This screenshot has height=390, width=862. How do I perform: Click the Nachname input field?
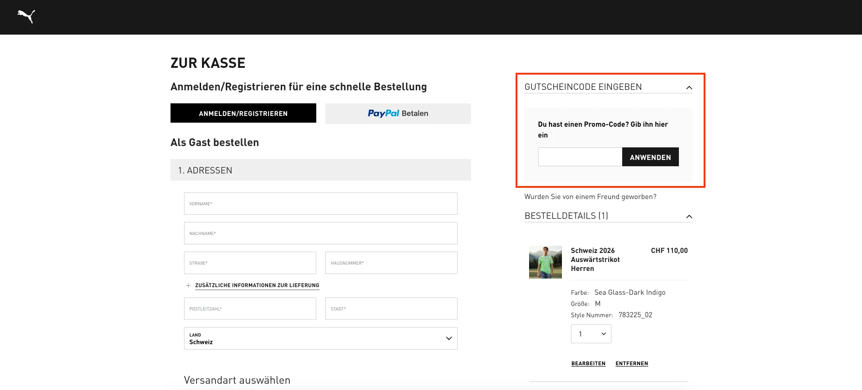click(320, 233)
